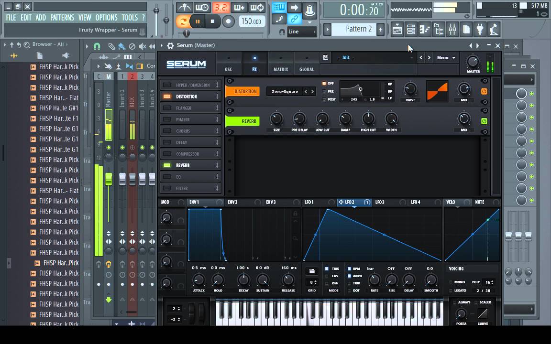Enable the Phaser effect

pos(167,119)
